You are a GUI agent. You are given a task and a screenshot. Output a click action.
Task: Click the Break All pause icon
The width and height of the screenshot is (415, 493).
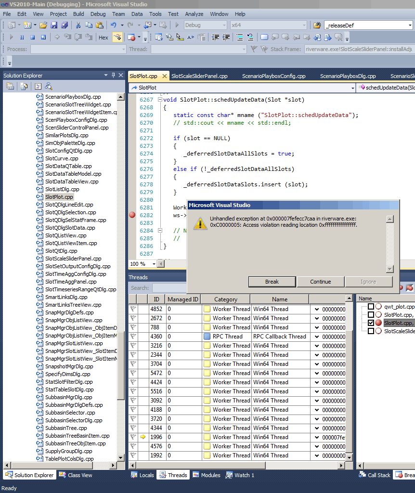click(22, 38)
